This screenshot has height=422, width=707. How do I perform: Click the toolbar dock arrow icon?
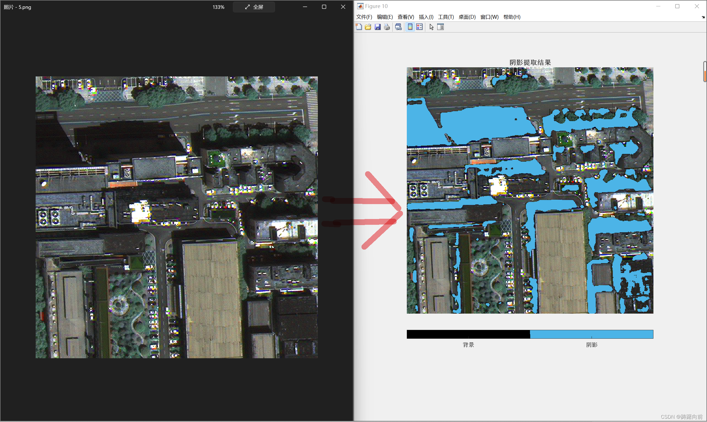(x=703, y=17)
